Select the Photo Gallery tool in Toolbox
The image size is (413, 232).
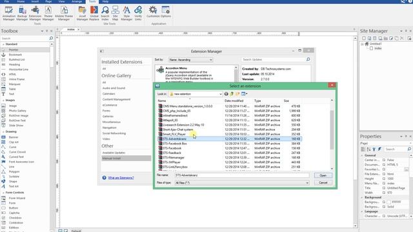[x=17, y=111]
